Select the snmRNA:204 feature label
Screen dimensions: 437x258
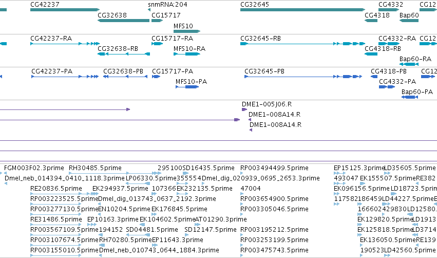167,5
